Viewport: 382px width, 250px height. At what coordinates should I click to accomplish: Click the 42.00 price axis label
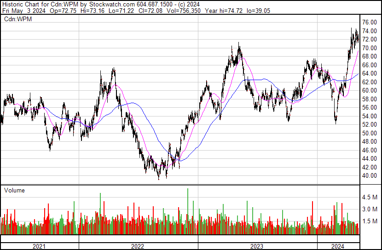pyautogui.click(x=370, y=167)
